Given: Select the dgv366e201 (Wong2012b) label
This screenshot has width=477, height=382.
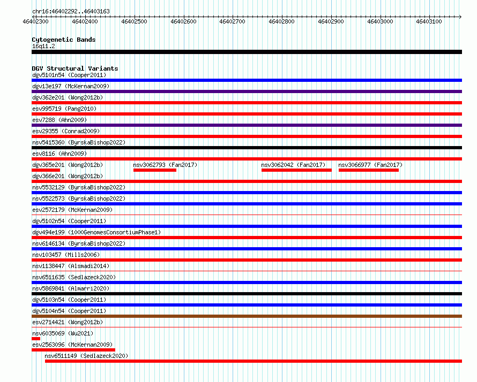Looking at the screenshot, I should point(68,176).
